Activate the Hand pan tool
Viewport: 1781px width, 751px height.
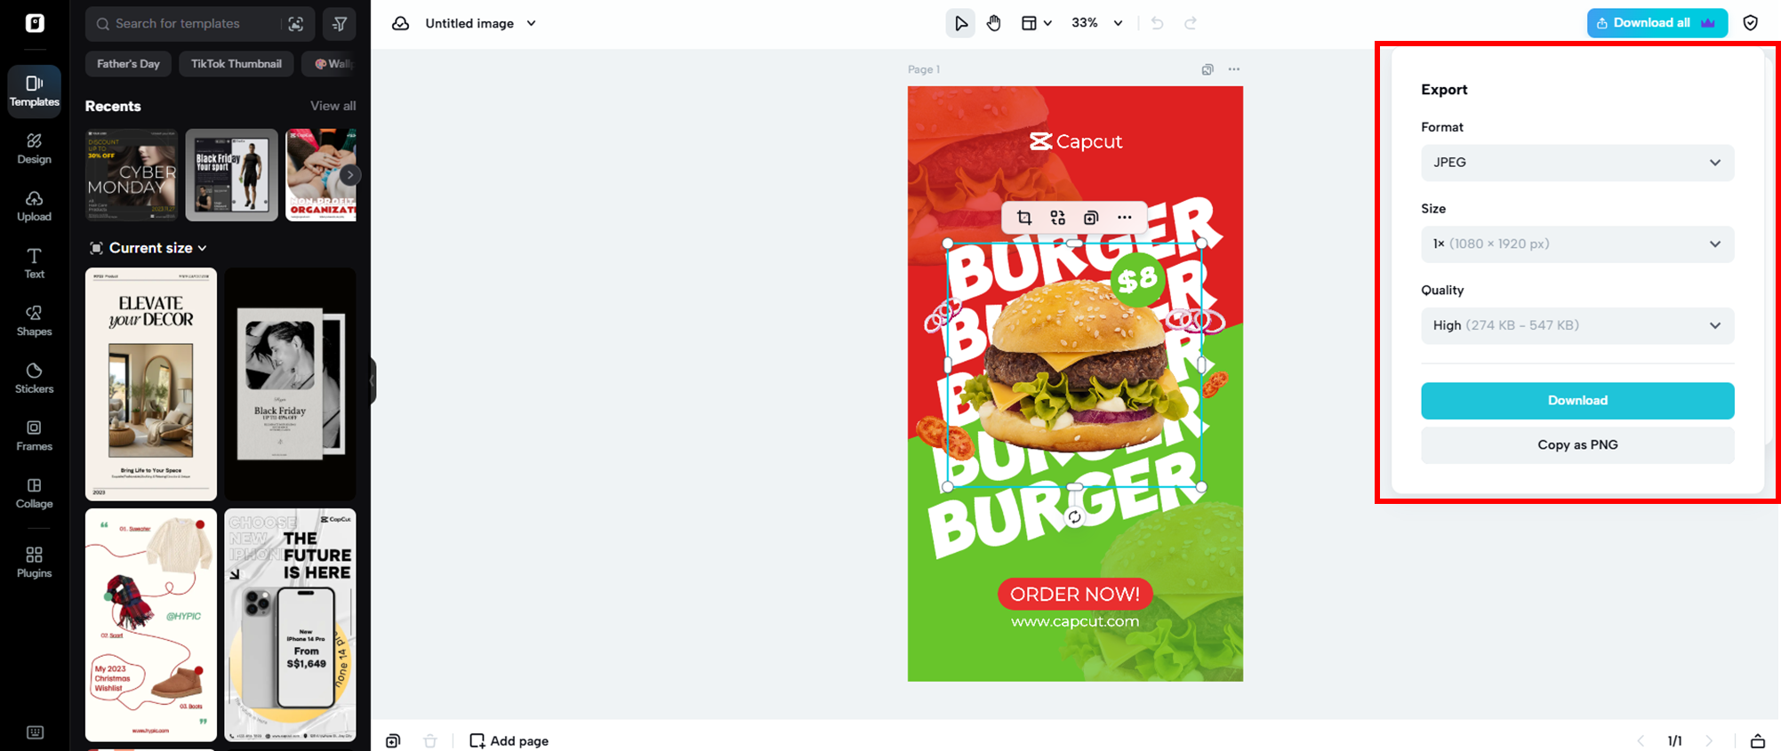click(x=994, y=23)
